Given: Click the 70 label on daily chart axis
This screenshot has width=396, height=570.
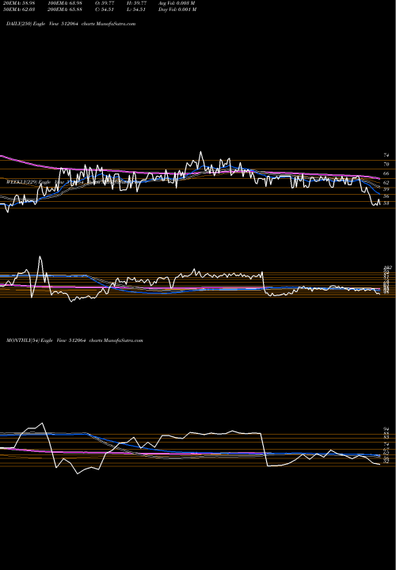Looking at the screenshot, I should 386,165.
